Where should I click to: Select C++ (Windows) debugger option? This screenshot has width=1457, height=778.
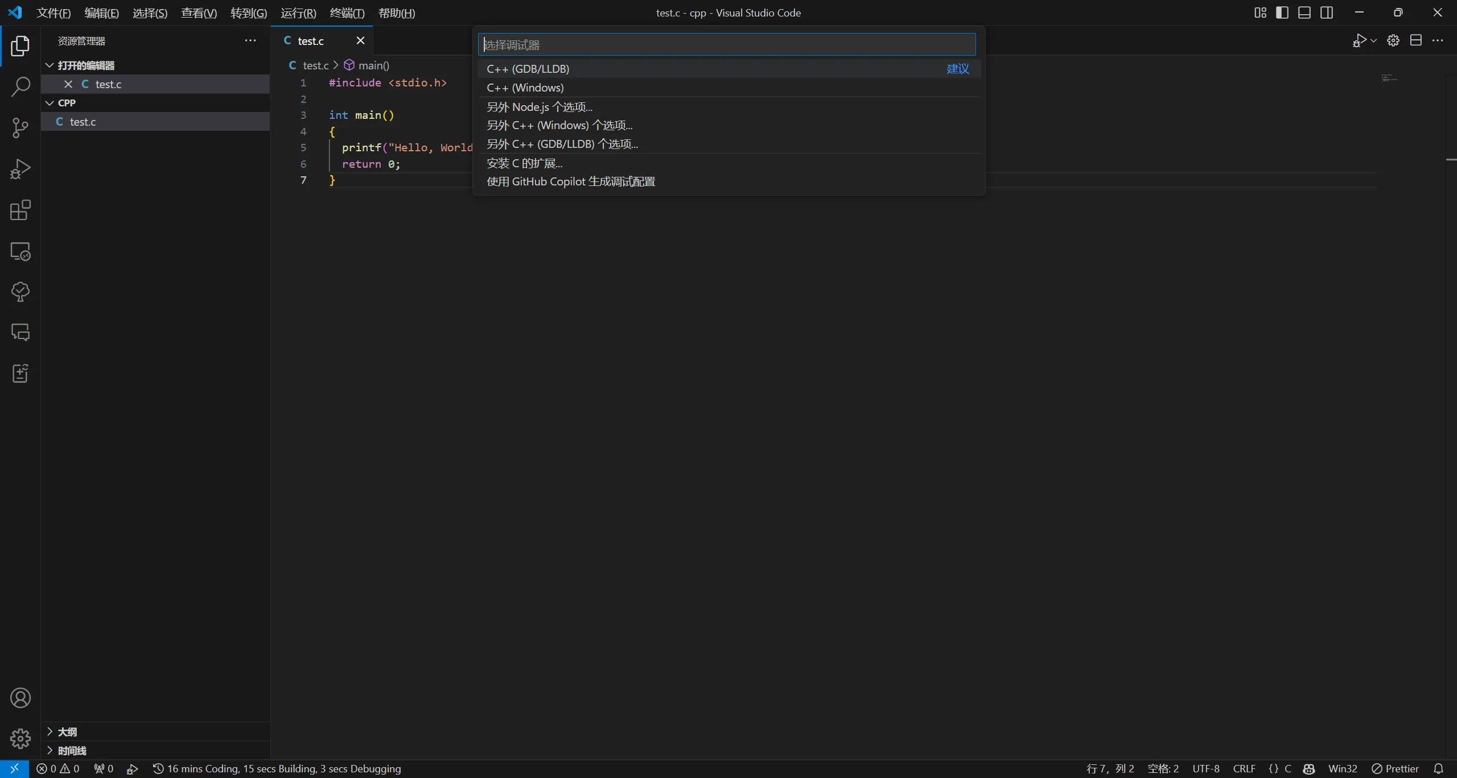525,88
